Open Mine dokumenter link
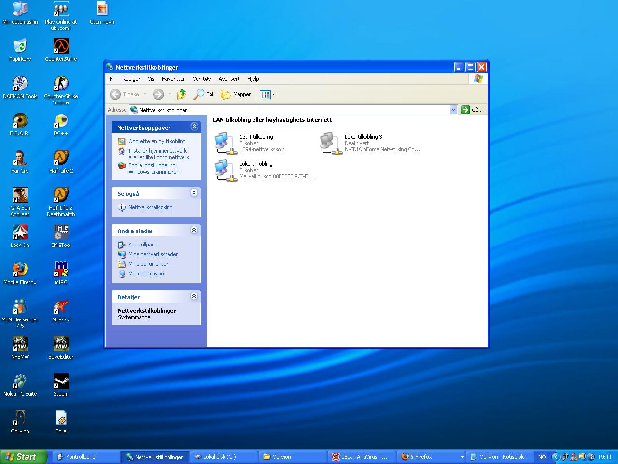Screen dimensions: 618x464 (x=148, y=264)
